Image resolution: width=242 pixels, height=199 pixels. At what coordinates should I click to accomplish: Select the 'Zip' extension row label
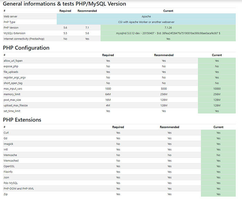pos(6,194)
